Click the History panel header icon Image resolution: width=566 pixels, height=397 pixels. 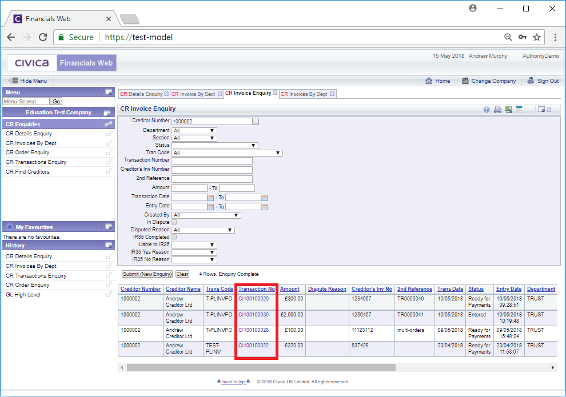click(108, 245)
